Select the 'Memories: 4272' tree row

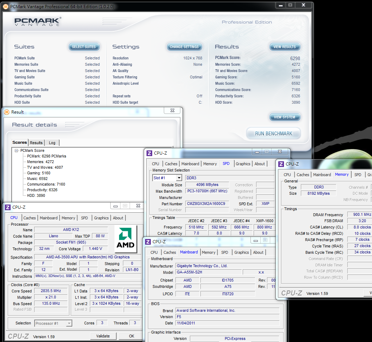40,162
